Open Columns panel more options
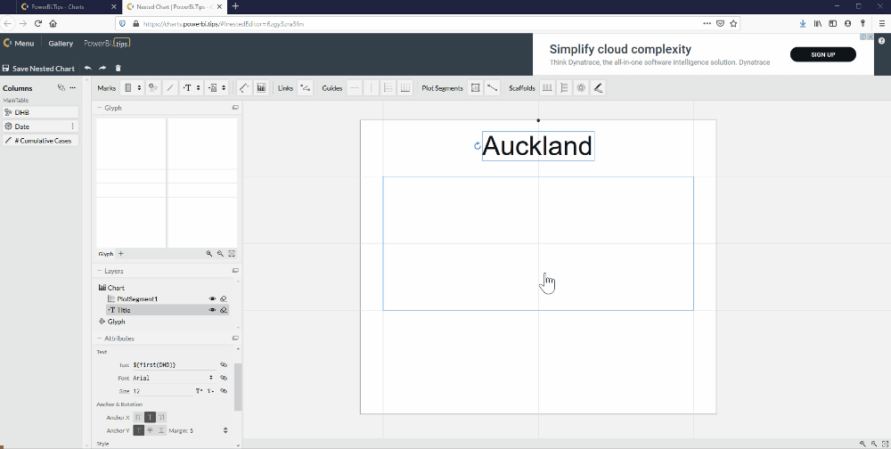The width and height of the screenshot is (891, 449). [x=72, y=88]
